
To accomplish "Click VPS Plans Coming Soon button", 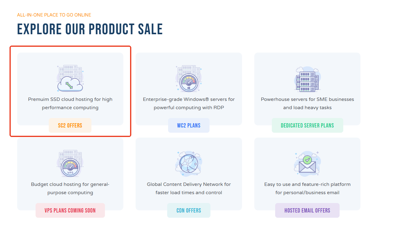I will pos(70,210).
